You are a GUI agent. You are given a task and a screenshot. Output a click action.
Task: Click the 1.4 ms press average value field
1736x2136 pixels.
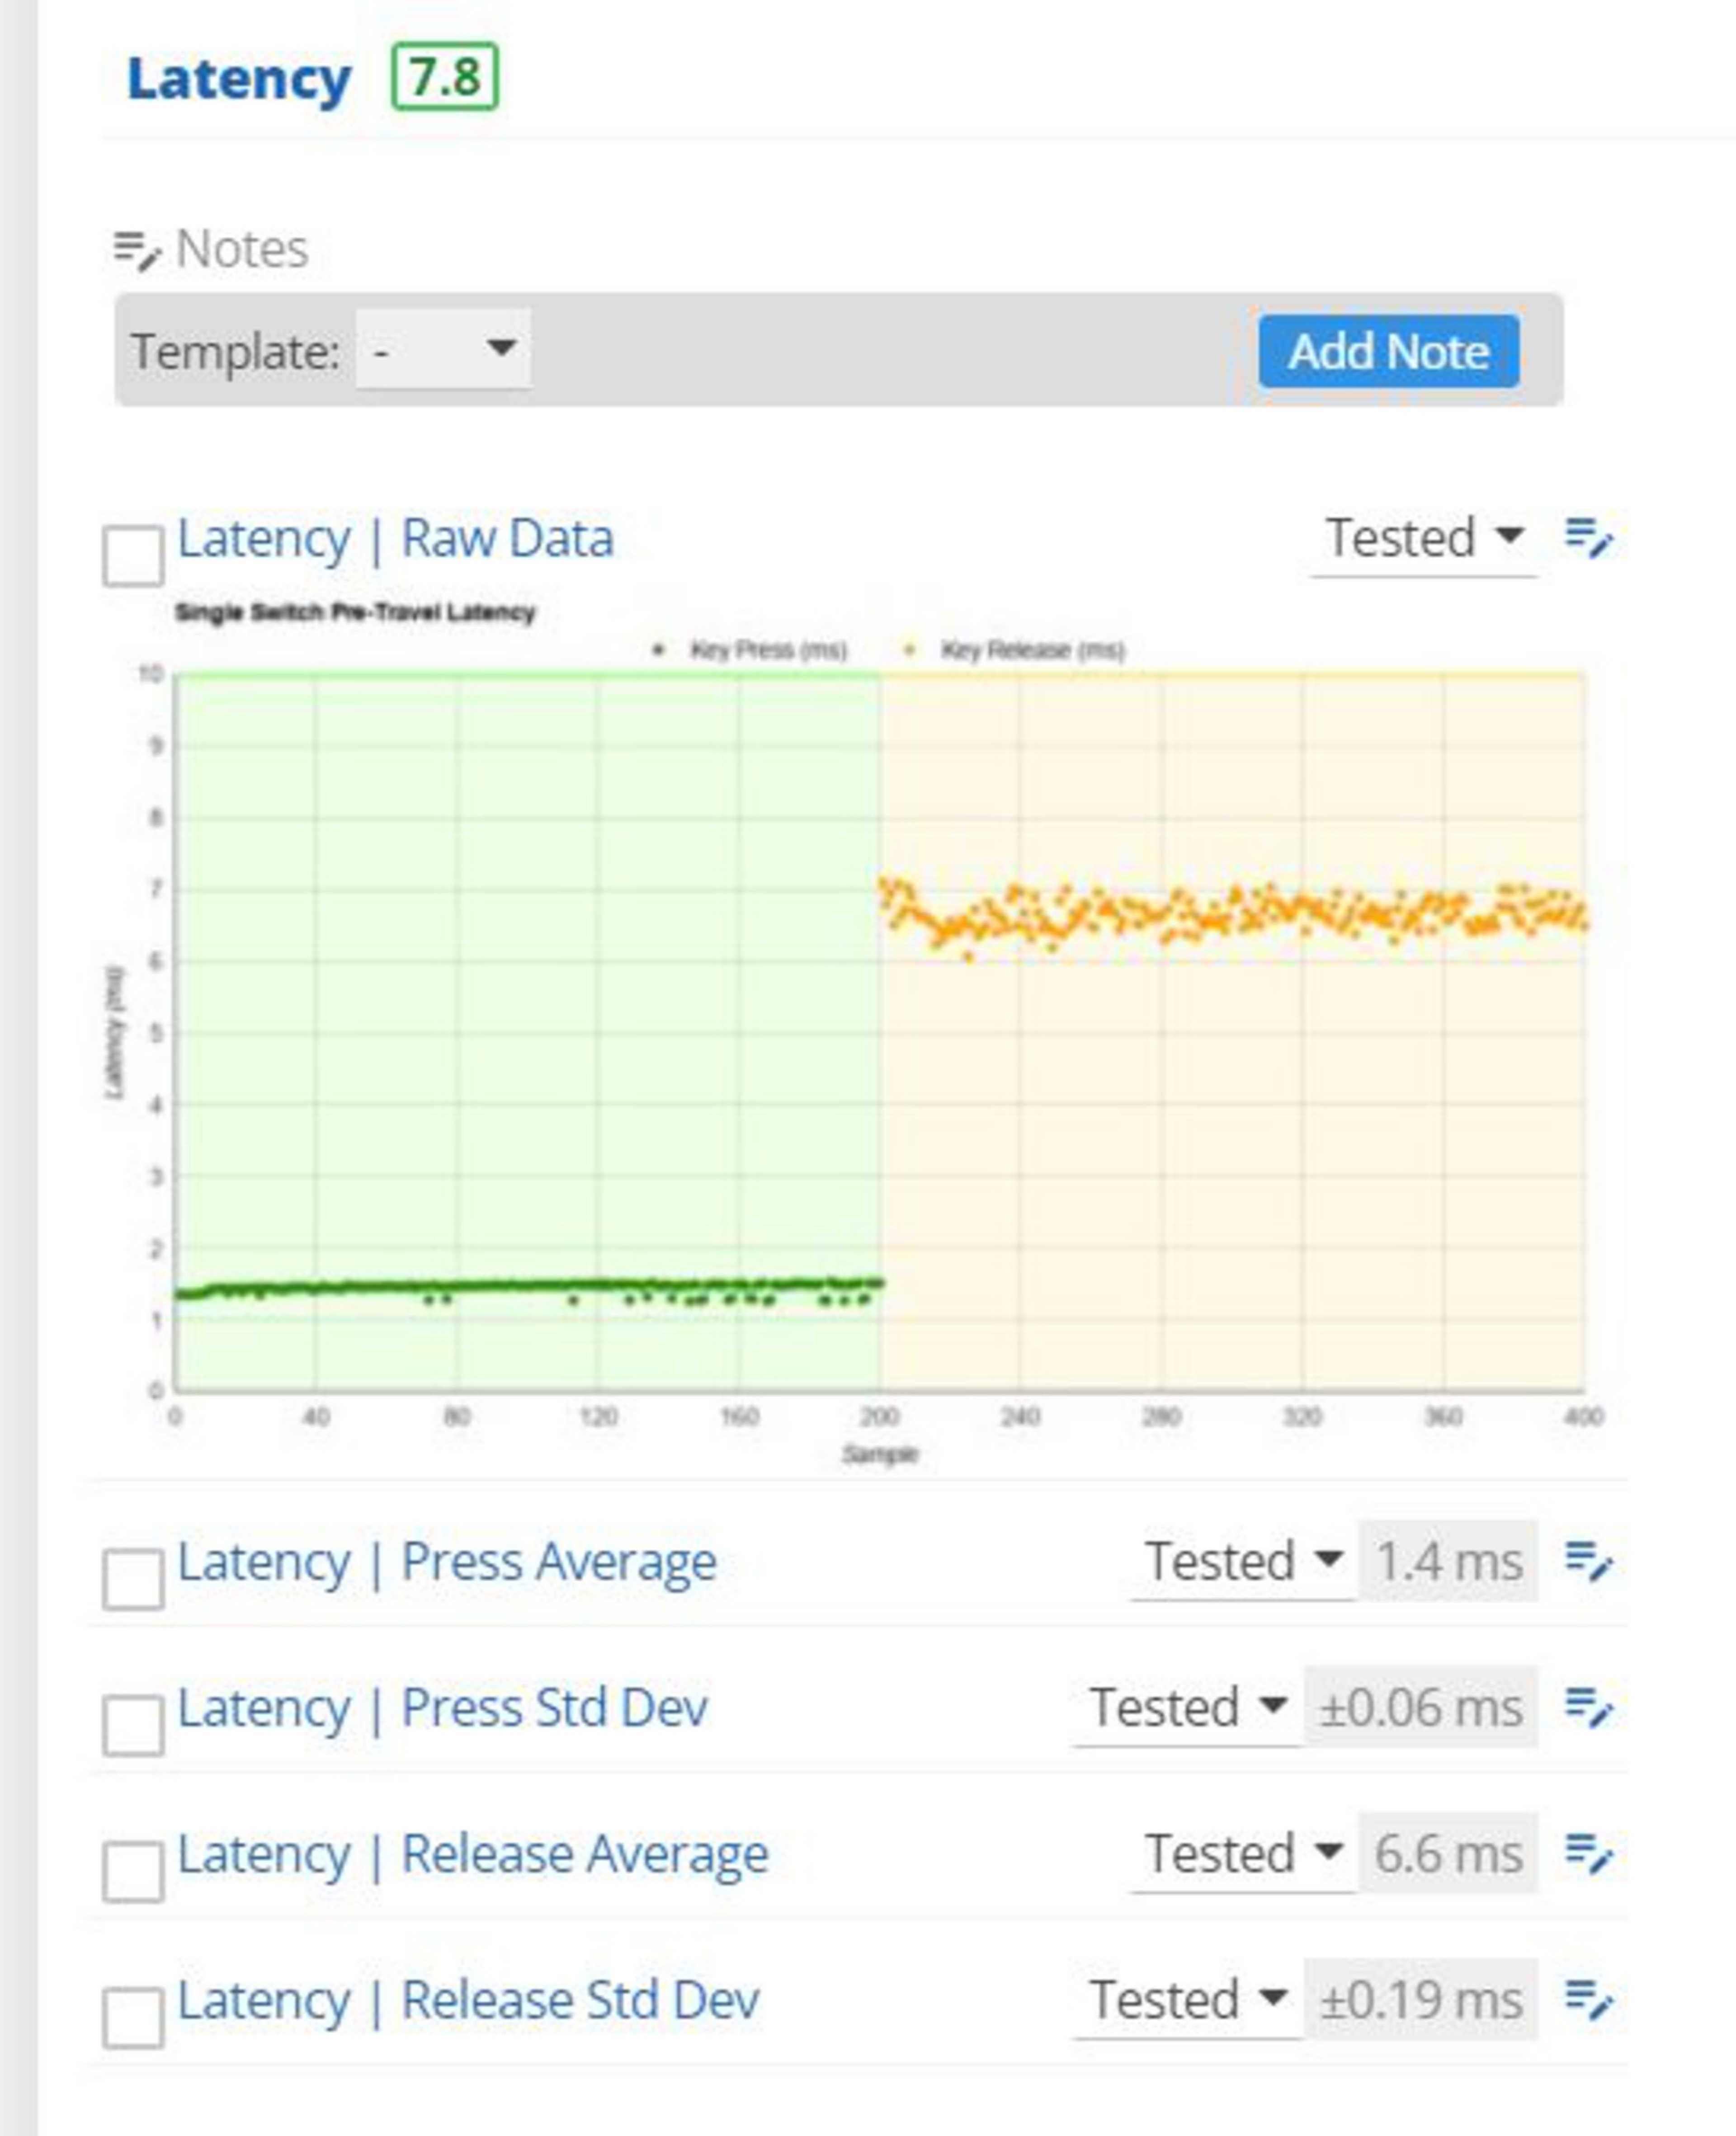[1447, 1561]
